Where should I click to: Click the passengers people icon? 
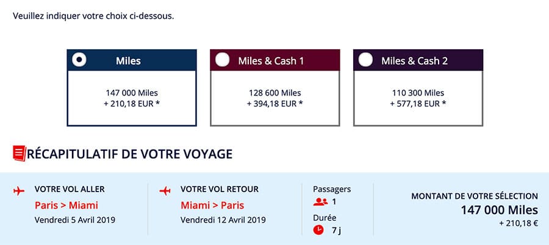coord(320,202)
